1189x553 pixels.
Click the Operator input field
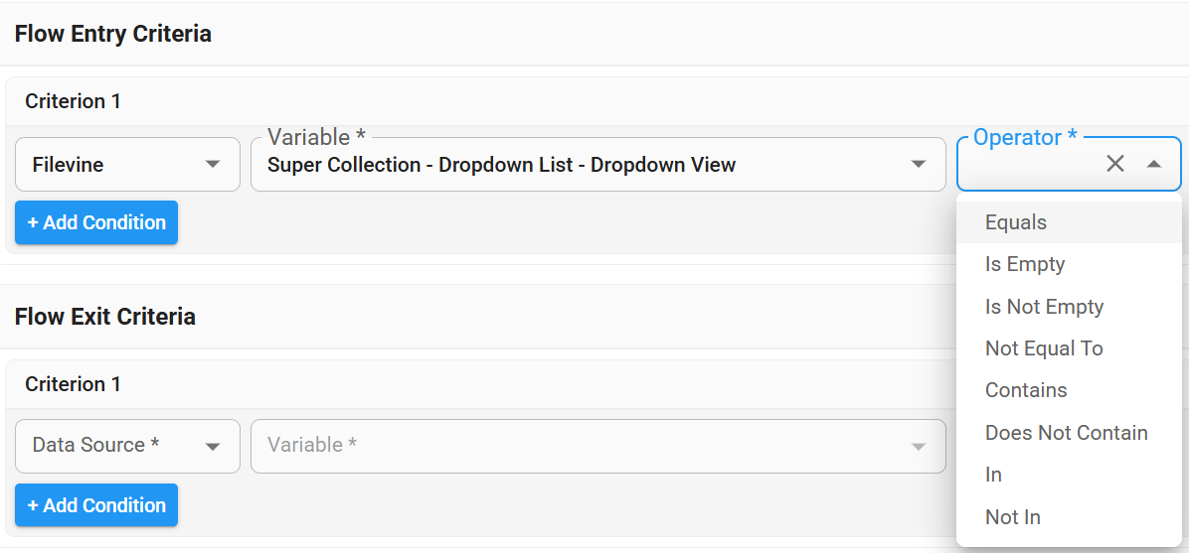pyautogui.click(x=1029, y=165)
